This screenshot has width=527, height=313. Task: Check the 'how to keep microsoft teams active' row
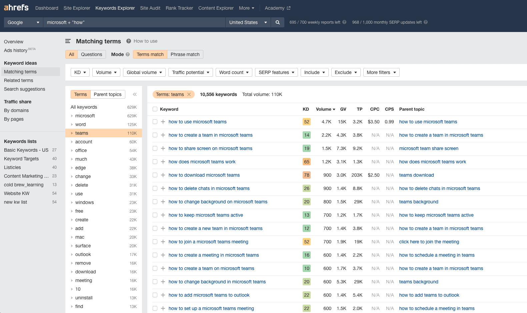(155, 215)
